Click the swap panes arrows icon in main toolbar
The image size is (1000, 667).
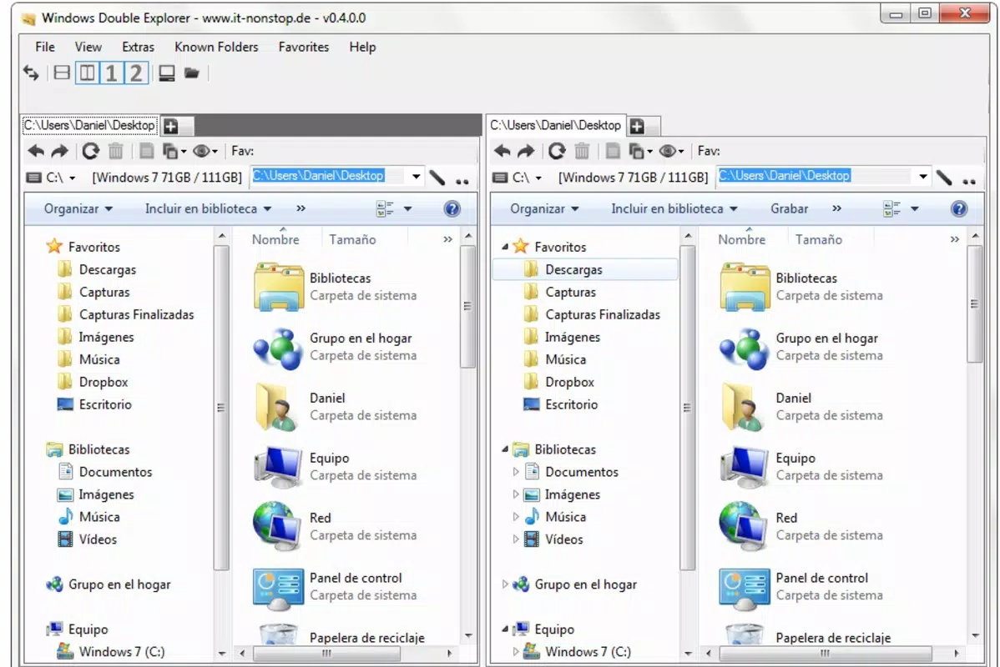coord(31,73)
